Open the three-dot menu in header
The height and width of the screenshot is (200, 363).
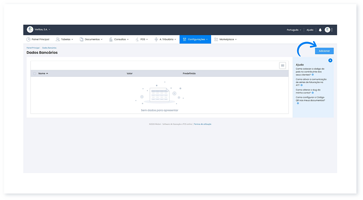(332, 30)
